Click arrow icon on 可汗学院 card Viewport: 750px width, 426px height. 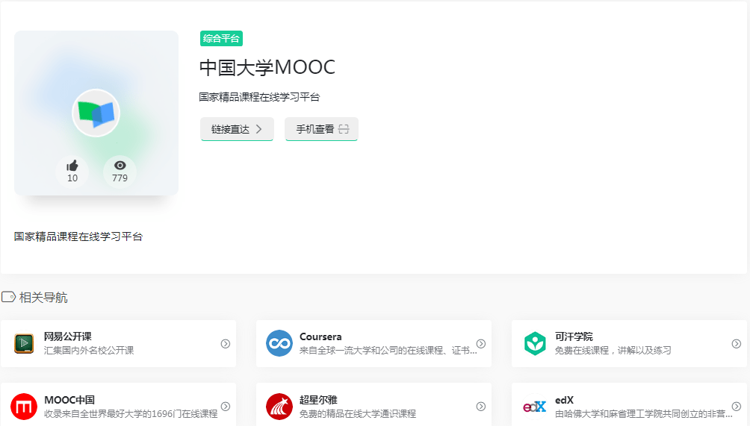tap(737, 344)
